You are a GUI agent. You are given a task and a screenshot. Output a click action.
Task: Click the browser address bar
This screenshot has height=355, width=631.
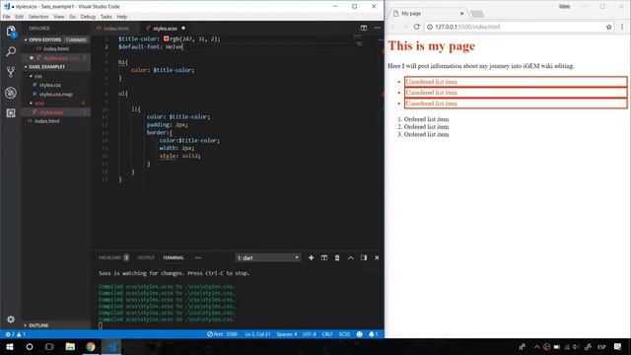point(515,27)
